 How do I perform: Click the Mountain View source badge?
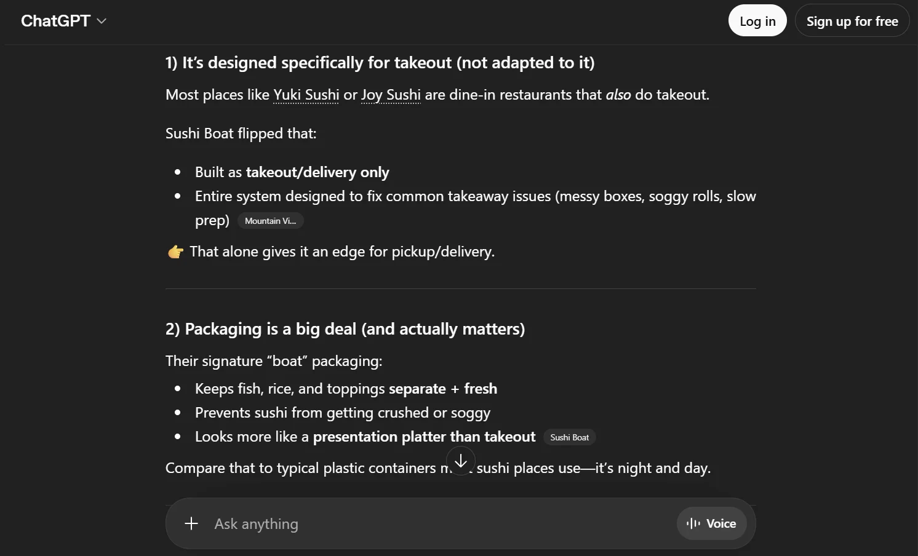tap(270, 221)
